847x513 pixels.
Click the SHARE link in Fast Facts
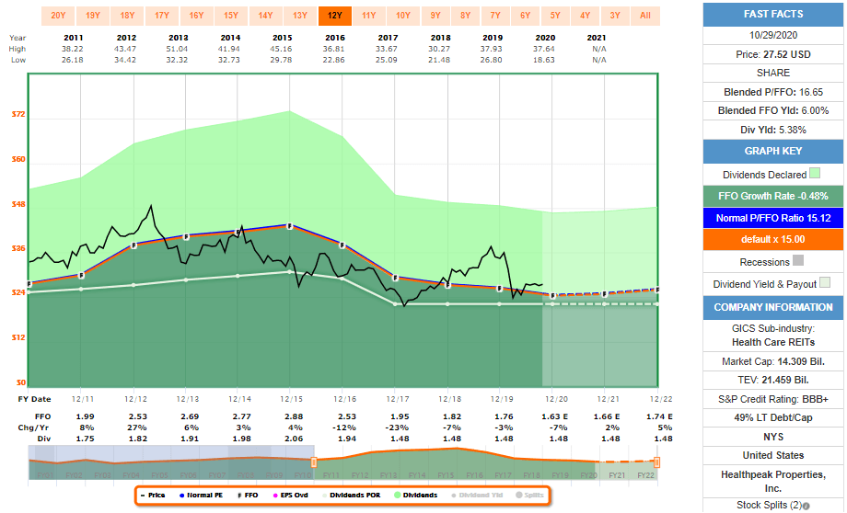(773, 73)
